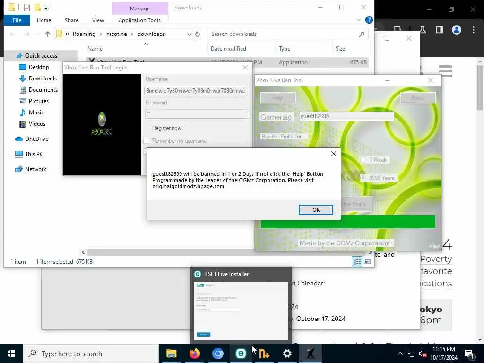The height and width of the screenshot is (363, 484).
Task: Open Settings gear from taskbar
Action: (x=287, y=354)
